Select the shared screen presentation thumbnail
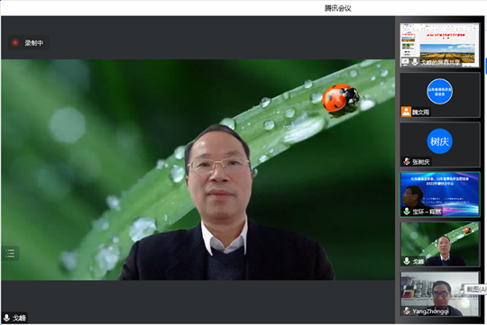 tap(439, 45)
